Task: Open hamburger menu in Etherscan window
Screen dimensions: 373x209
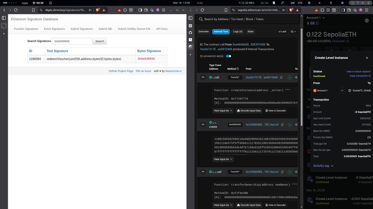Action: 367,10
